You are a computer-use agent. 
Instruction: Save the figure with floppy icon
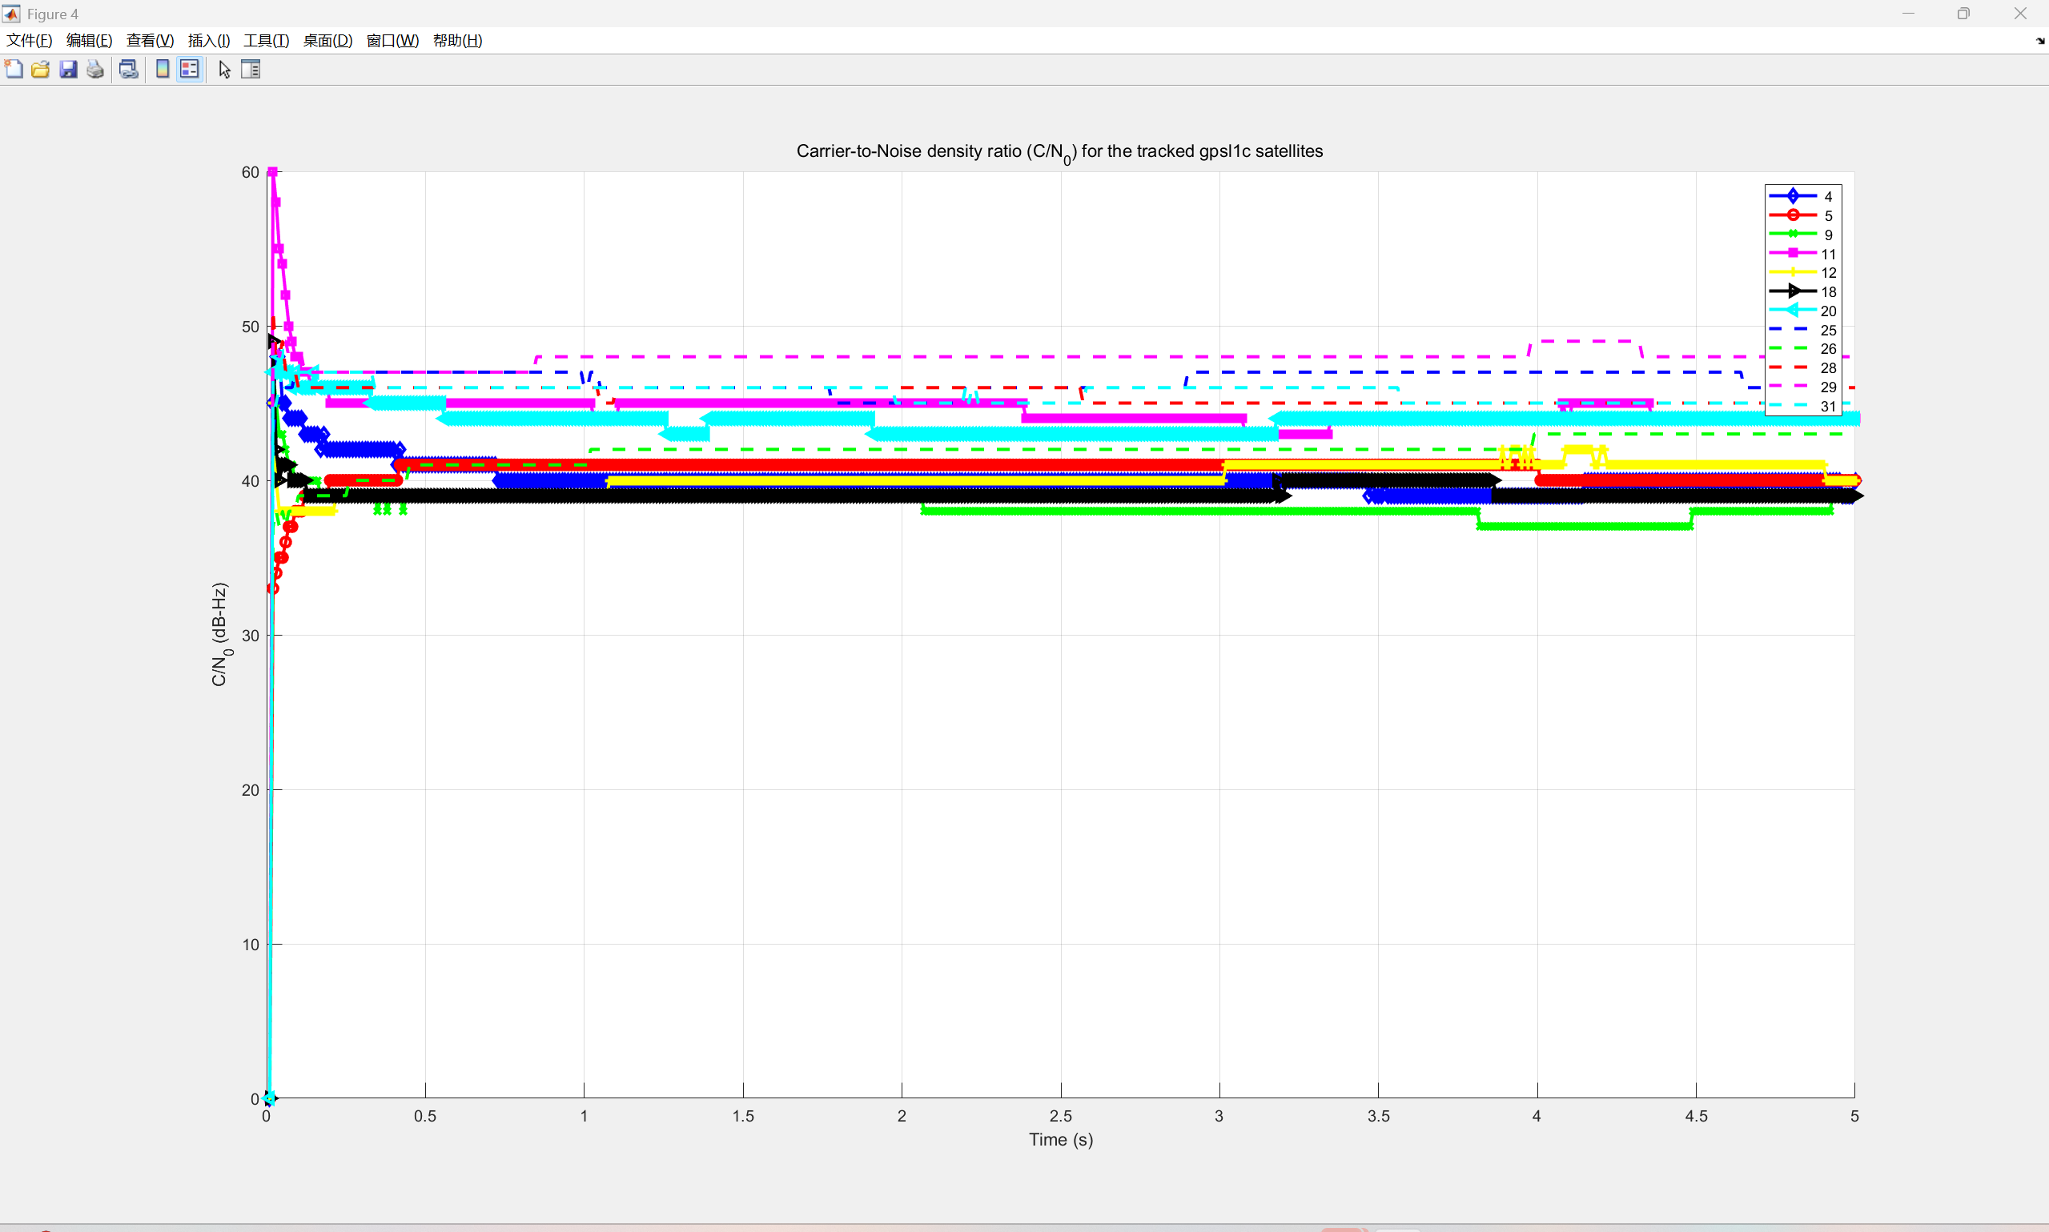pos(68,69)
